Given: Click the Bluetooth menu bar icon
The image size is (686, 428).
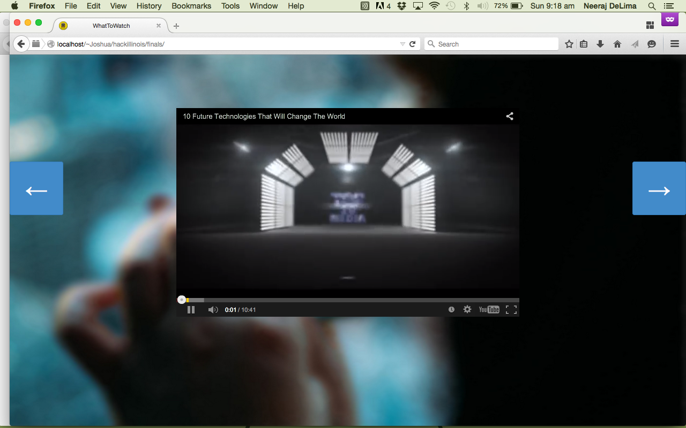Looking at the screenshot, I should pos(466,6).
